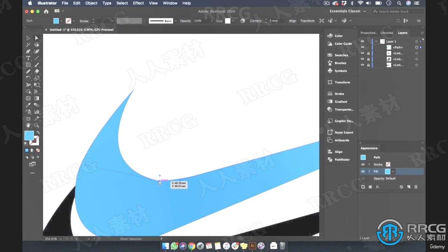Select the Rotate tool

[28, 78]
